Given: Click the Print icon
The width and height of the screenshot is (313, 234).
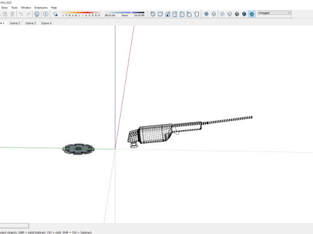Looking at the screenshot, I should tap(37, 14).
